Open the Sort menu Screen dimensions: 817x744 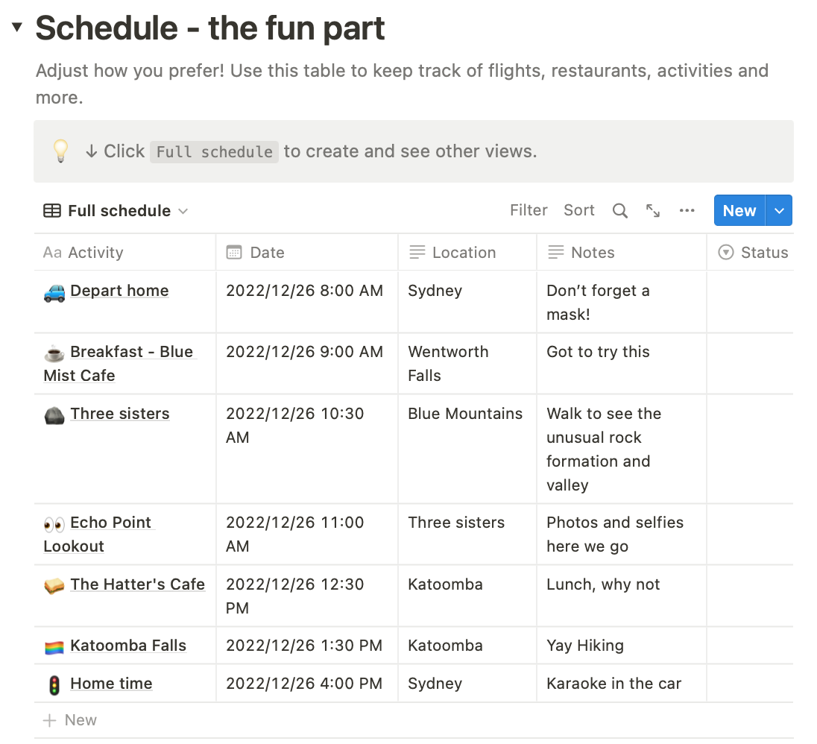[579, 211]
